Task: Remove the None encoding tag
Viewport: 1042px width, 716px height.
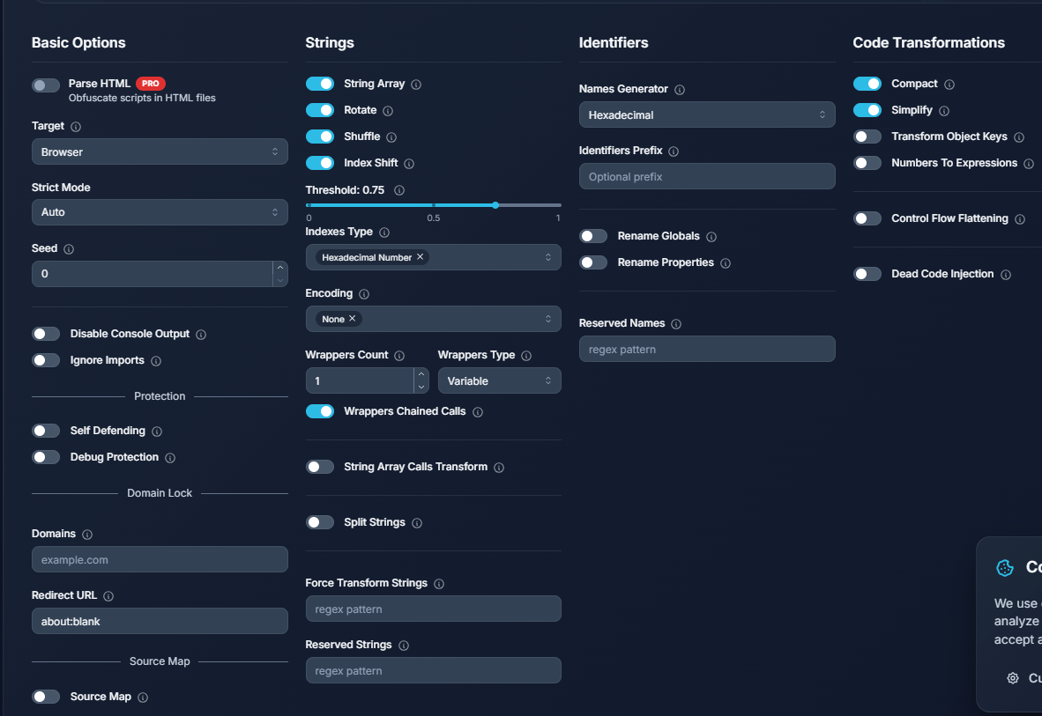Action: 353,319
